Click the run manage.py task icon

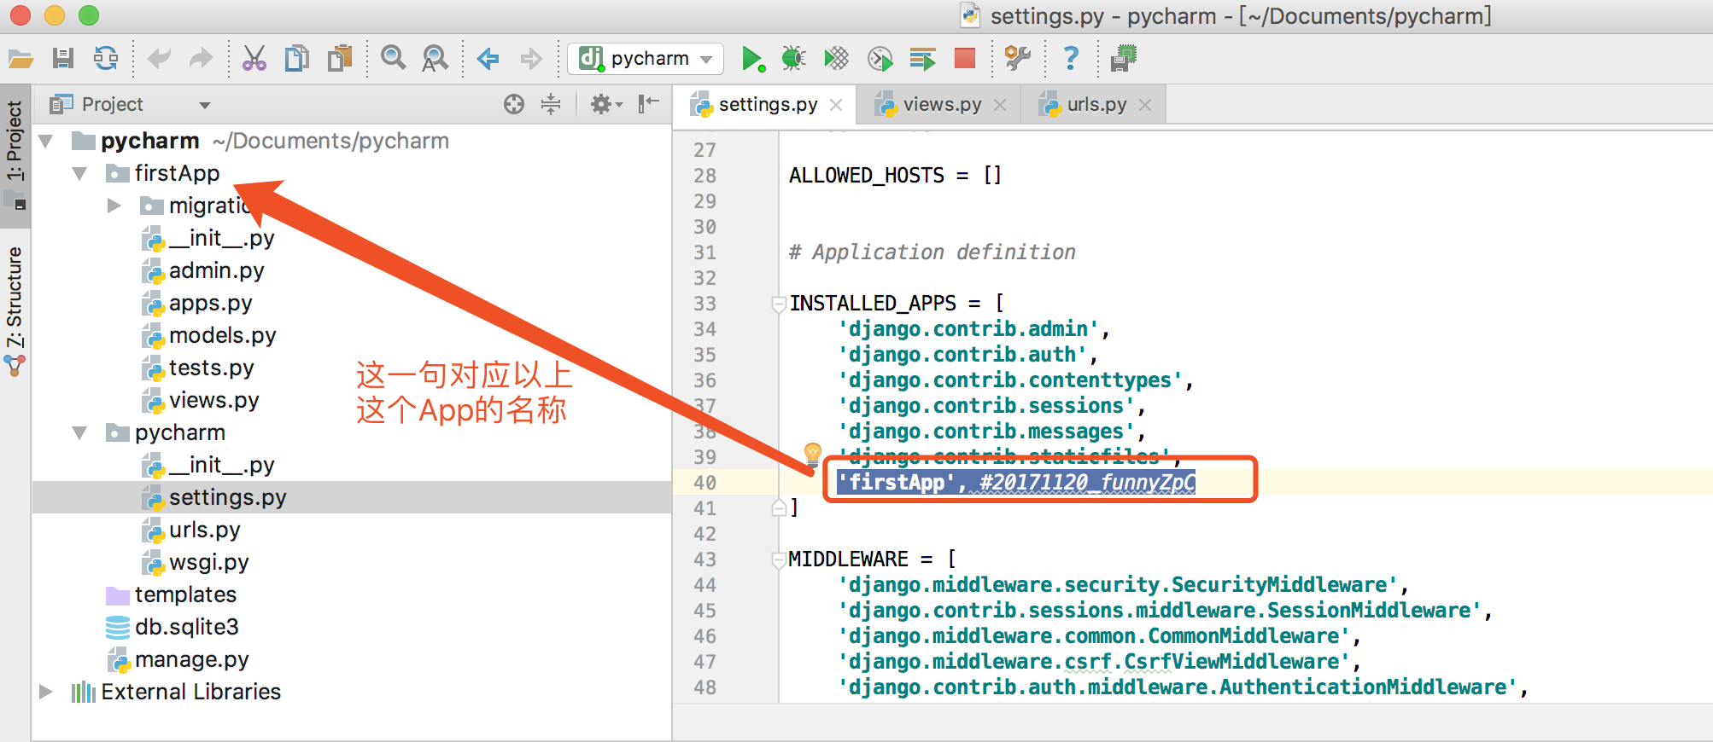(x=922, y=59)
